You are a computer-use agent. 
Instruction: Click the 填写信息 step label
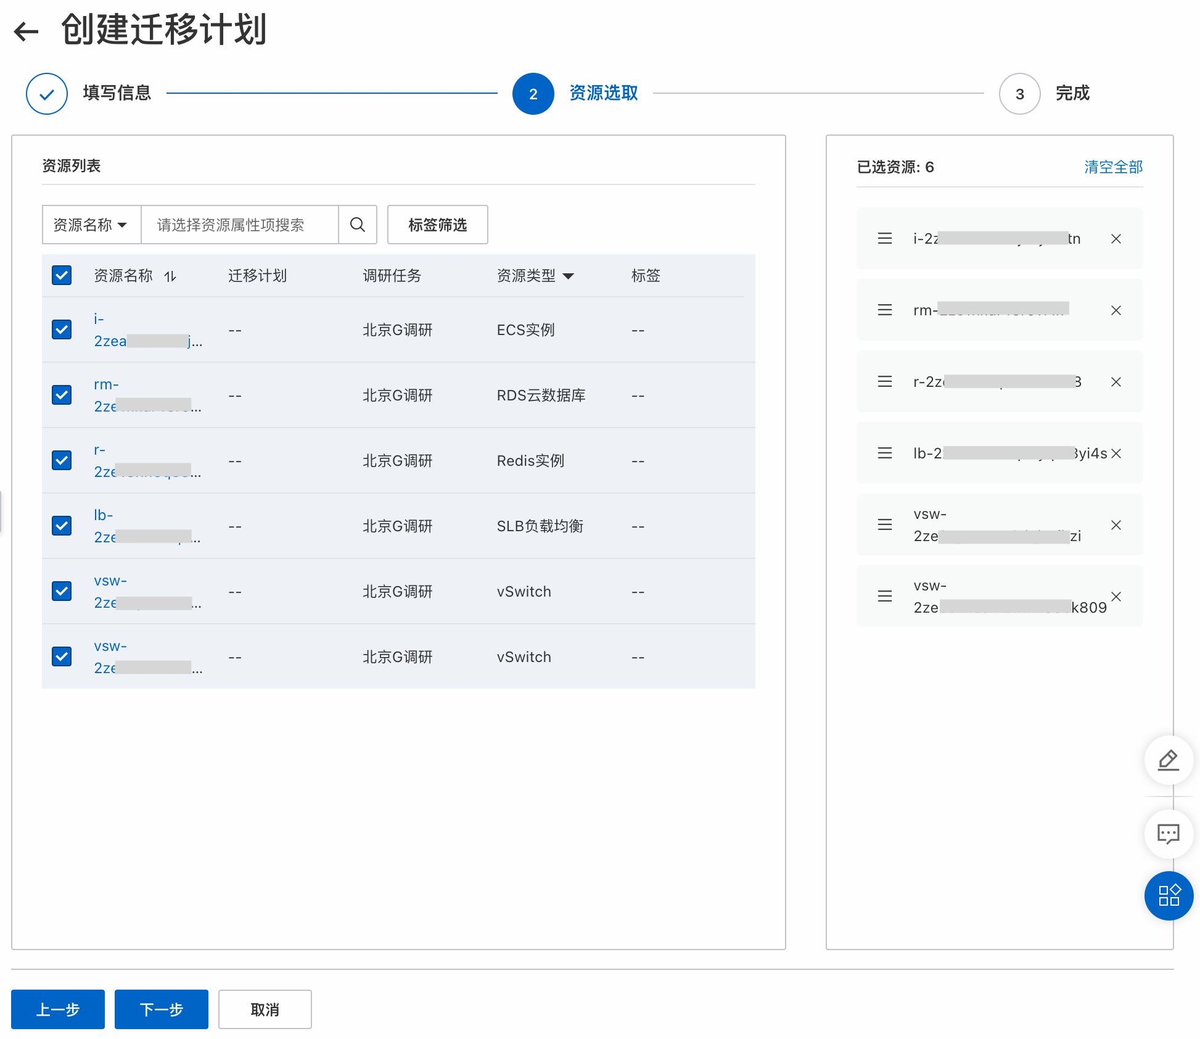117,93
